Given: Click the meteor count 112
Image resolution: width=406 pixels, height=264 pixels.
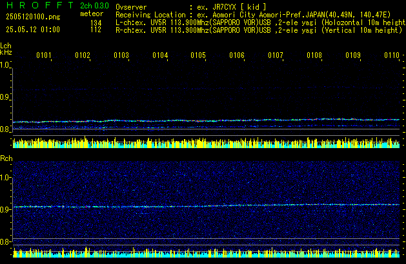Looking at the screenshot, I should pyautogui.click(x=96, y=30).
